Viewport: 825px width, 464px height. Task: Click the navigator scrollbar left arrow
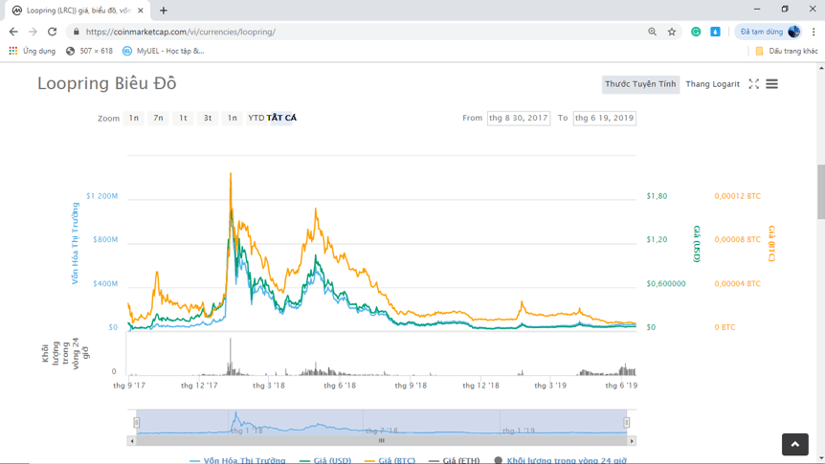pos(131,441)
